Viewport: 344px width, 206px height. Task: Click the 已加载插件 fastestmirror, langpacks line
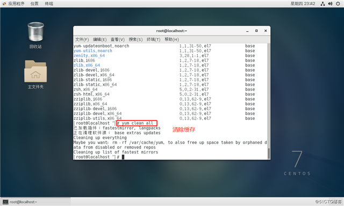tap(117, 128)
